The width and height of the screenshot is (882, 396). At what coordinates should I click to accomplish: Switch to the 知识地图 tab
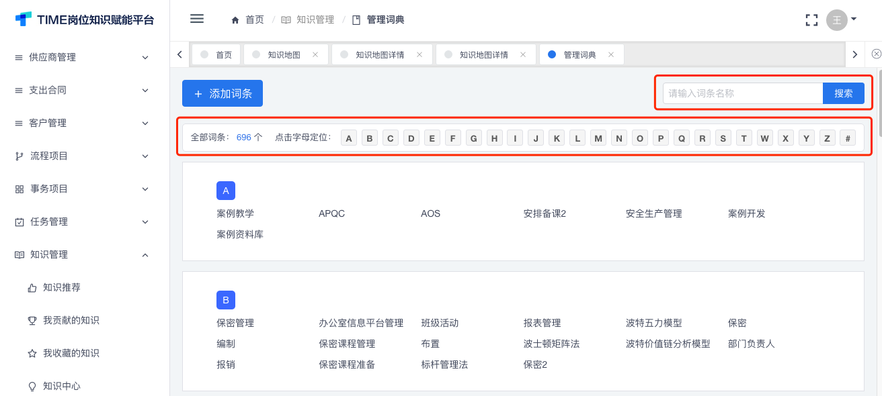click(284, 55)
